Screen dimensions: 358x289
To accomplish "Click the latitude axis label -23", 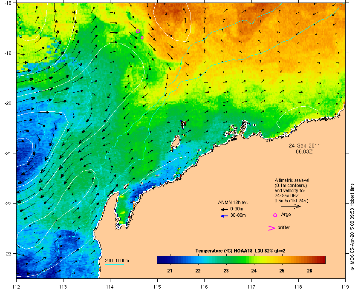I will coord(8,253).
